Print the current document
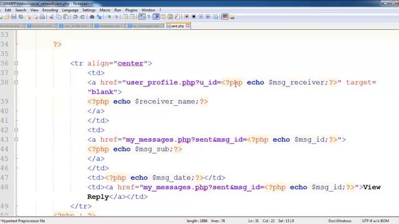 tap(42, 17)
